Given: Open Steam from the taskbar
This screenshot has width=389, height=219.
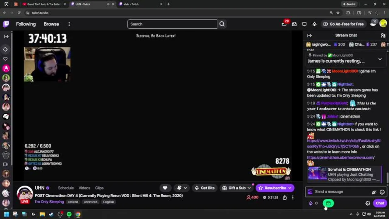Looking at the screenshot, I should click(51, 214).
